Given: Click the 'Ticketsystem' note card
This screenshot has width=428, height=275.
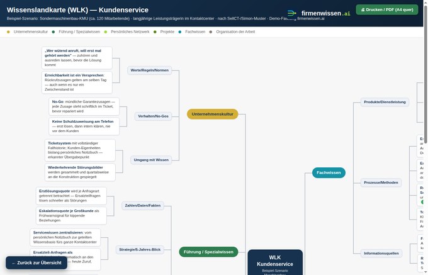Looking at the screenshot, I should click(80, 150).
